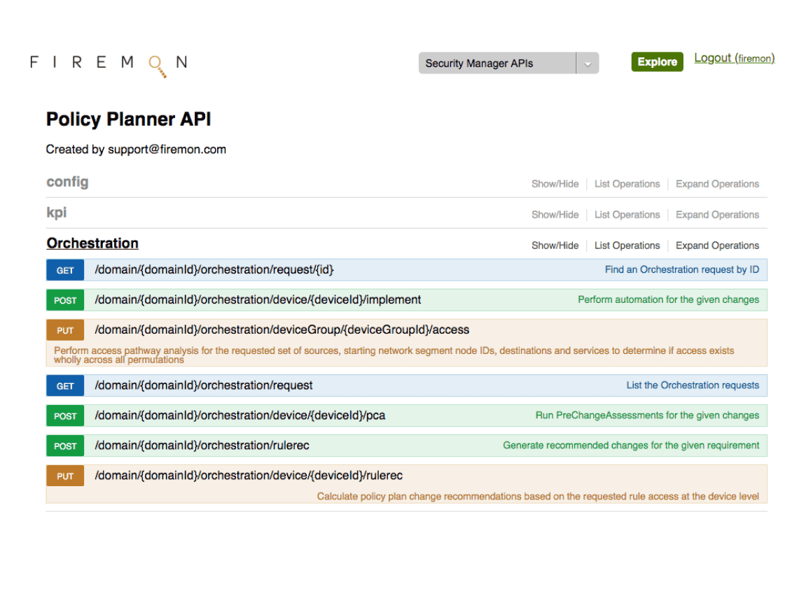The height and width of the screenshot is (589, 799).
Task: Click 'Perform automation for the given changes'
Action: pyautogui.click(x=668, y=300)
